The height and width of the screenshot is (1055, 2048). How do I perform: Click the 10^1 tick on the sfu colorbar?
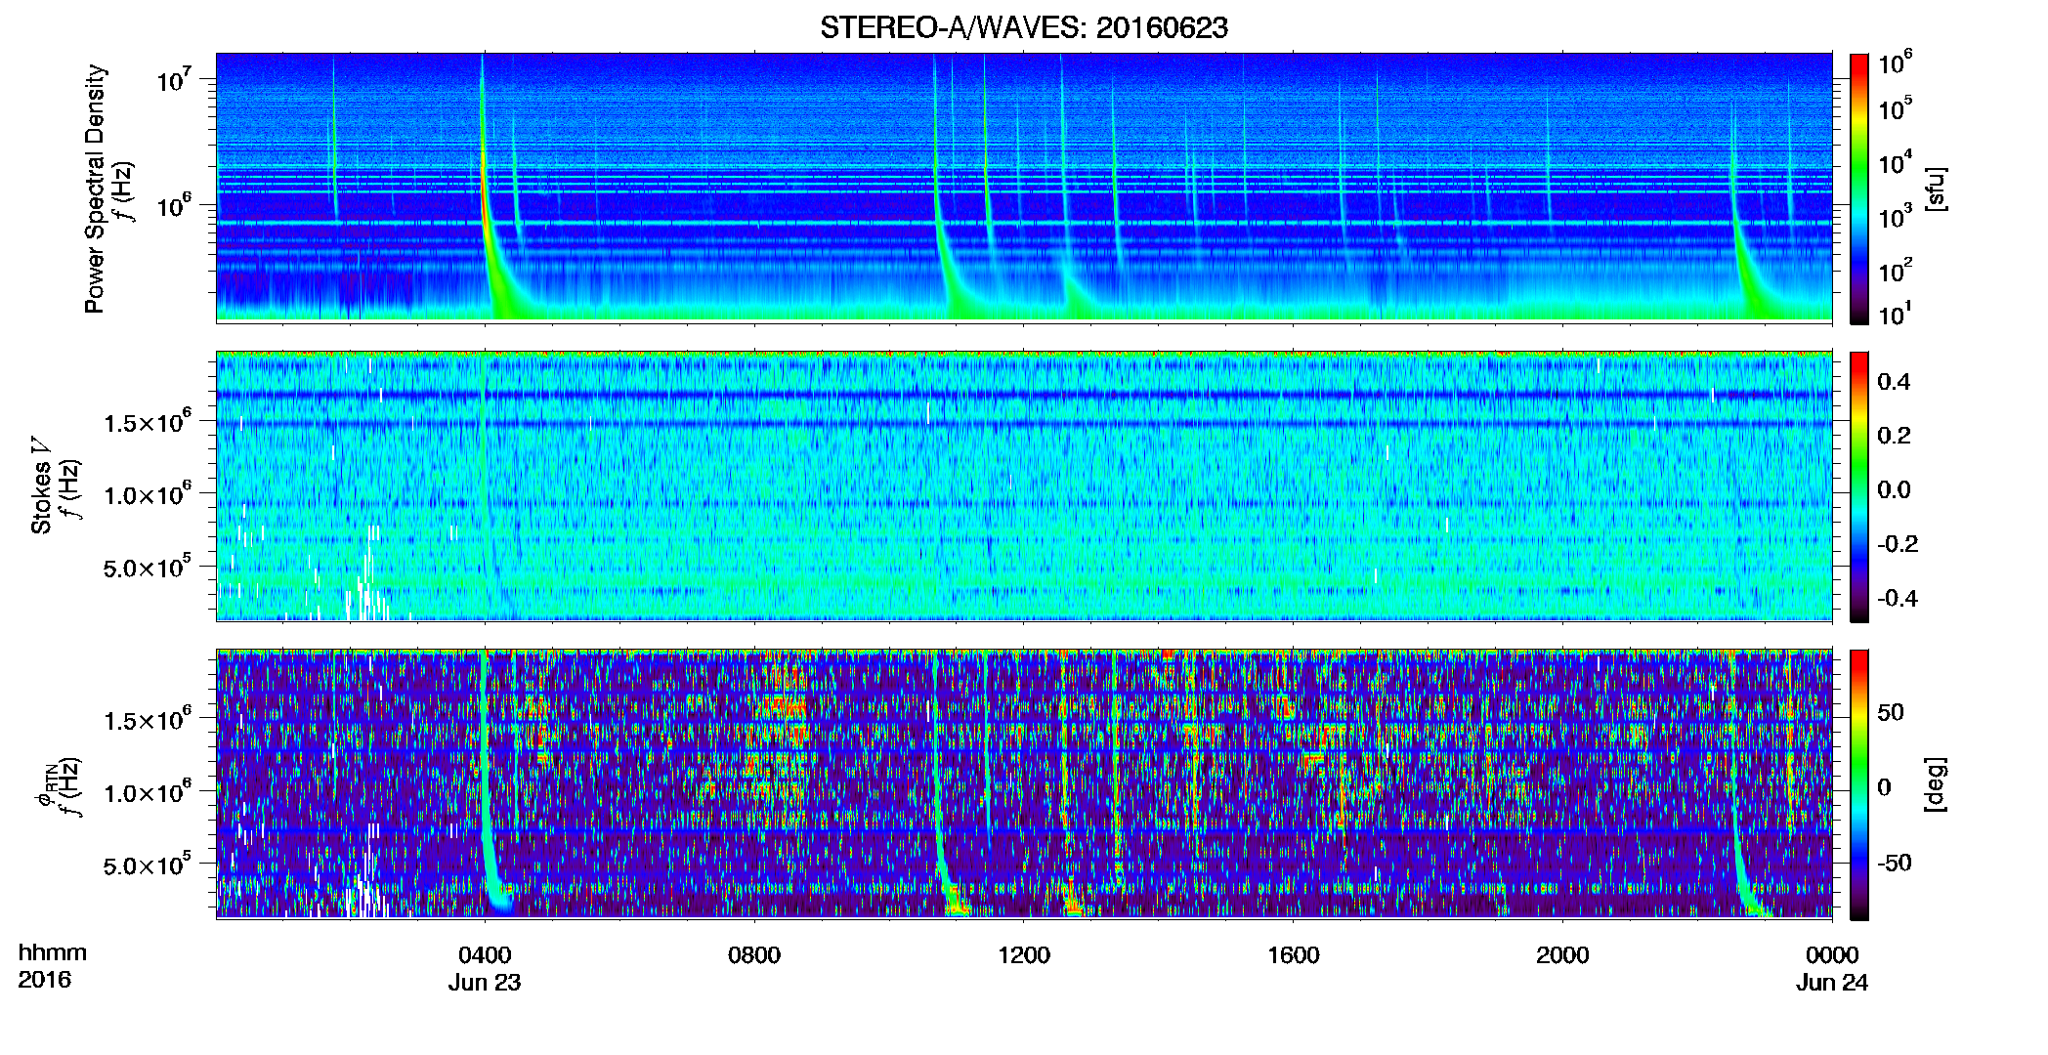click(x=1895, y=315)
